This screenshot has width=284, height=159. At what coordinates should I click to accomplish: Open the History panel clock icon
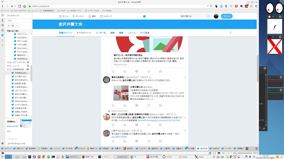pyautogui.click(x=2, y=30)
